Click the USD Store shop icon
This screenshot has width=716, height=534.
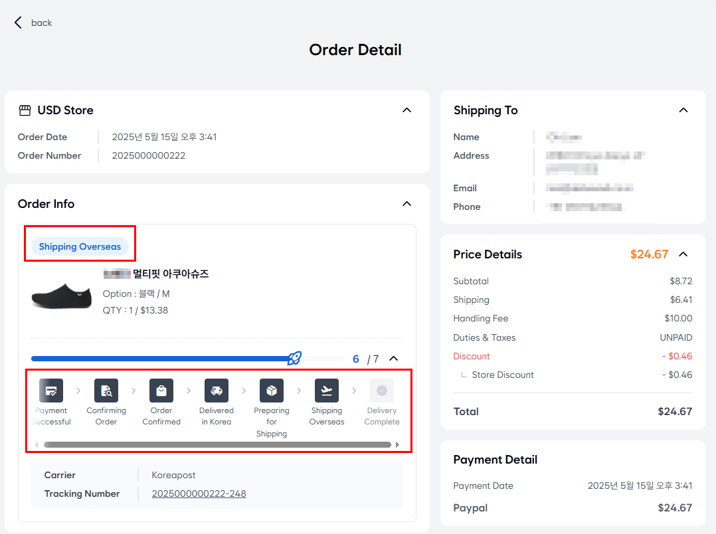[25, 110]
